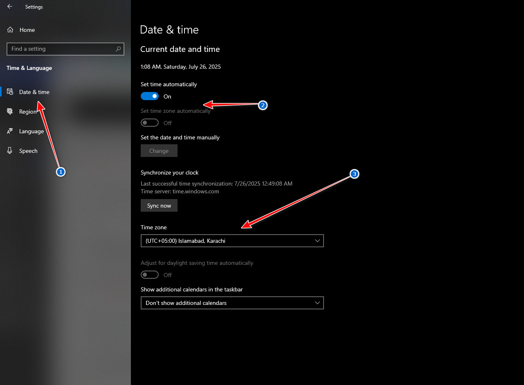The width and height of the screenshot is (524, 385).
Task: Click the search magnifier icon
Action: tap(118, 49)
